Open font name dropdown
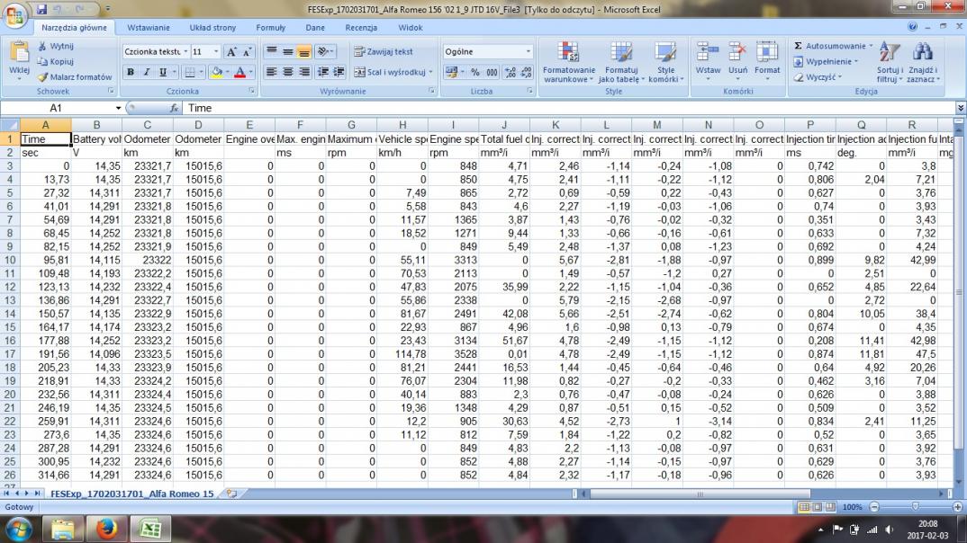The height and width of the screenshot is (543, 967). click(185, 52)
